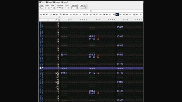The width and height of the screenshot is (182, 102).
Task: Toggle tone (T) on Channel C
Action: tap(136, 20)
